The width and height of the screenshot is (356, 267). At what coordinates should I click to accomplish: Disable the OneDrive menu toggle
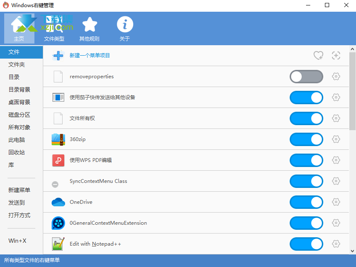(306, 202)
